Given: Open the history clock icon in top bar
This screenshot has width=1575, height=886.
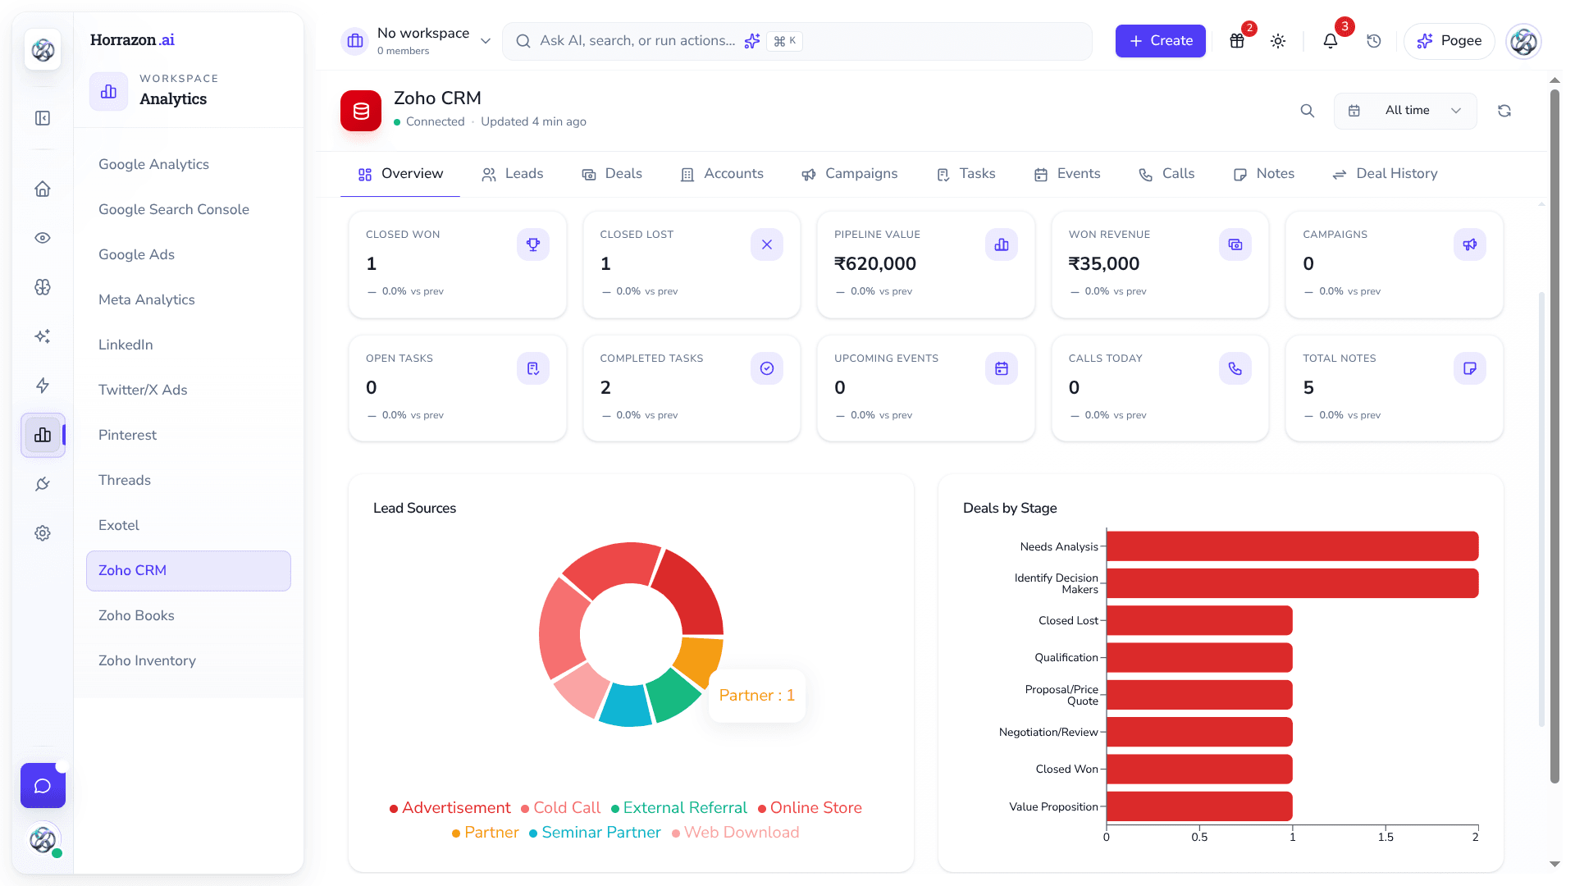Looking at the screenshot, I should click(1374, 41).
